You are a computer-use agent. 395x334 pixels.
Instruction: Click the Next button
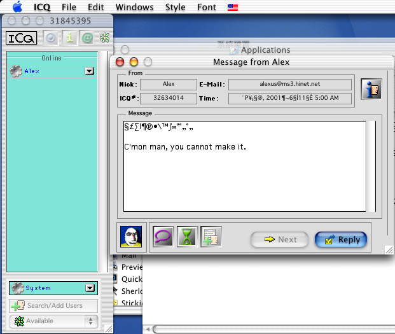click(x=280, y=239)
